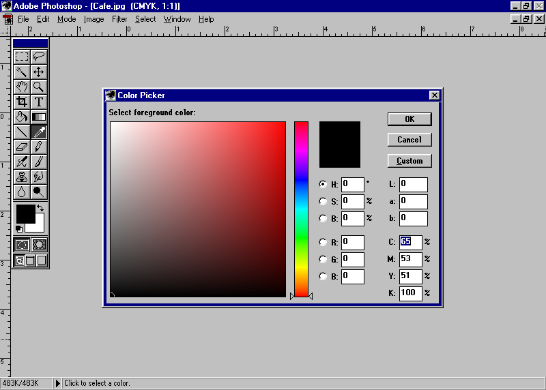Choose the standard windows screen mode

coord(20,260)
